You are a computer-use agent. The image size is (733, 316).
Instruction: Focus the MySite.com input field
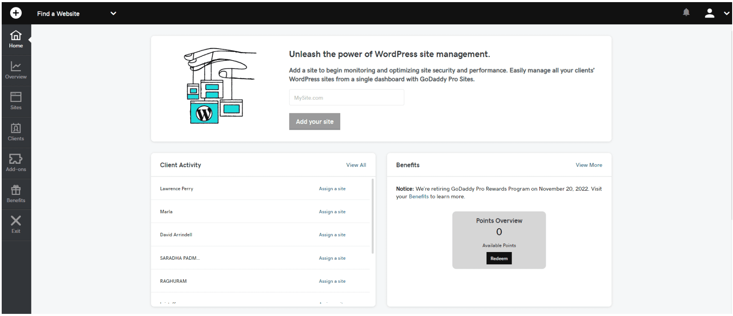tap(346, 98)
